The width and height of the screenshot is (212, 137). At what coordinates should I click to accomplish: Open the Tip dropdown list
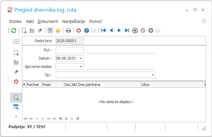coord(153,75)
